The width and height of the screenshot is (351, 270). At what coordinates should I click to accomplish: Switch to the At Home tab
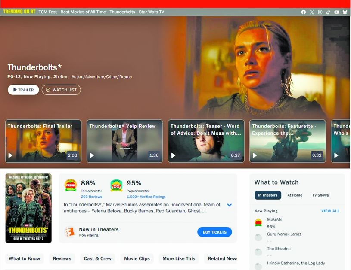(295, 195)
